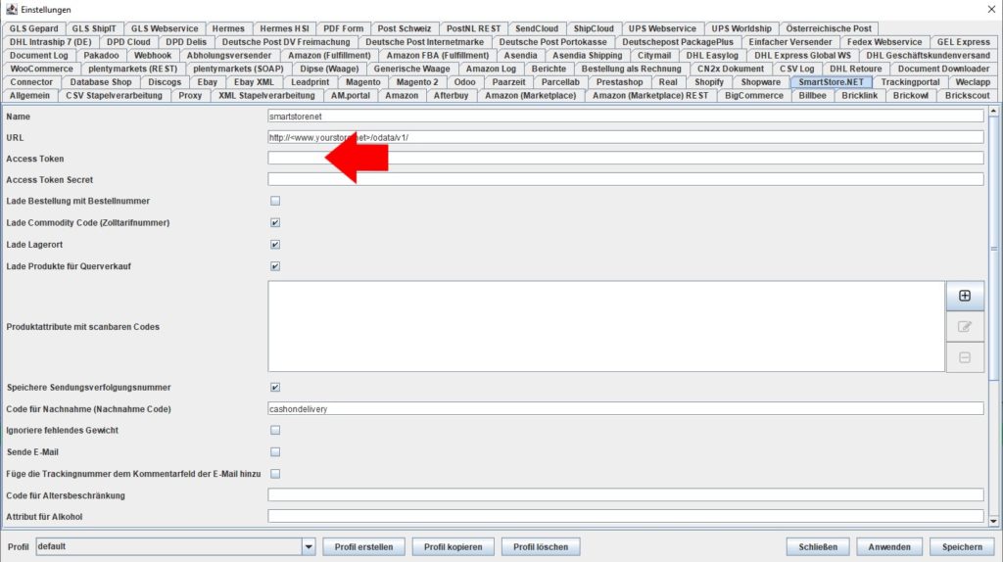The image size is (1003, 562).
Task: Uncheck Lade Commodity Code (Zolltarifnummer)
Action: [x=275, y=222]
